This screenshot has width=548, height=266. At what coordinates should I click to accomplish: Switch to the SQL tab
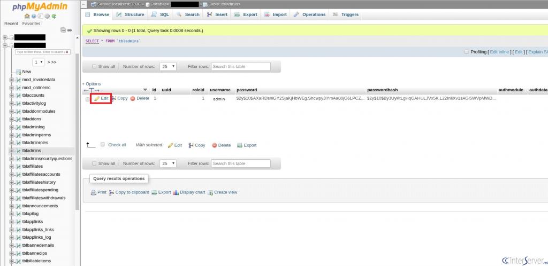(161, 14)
